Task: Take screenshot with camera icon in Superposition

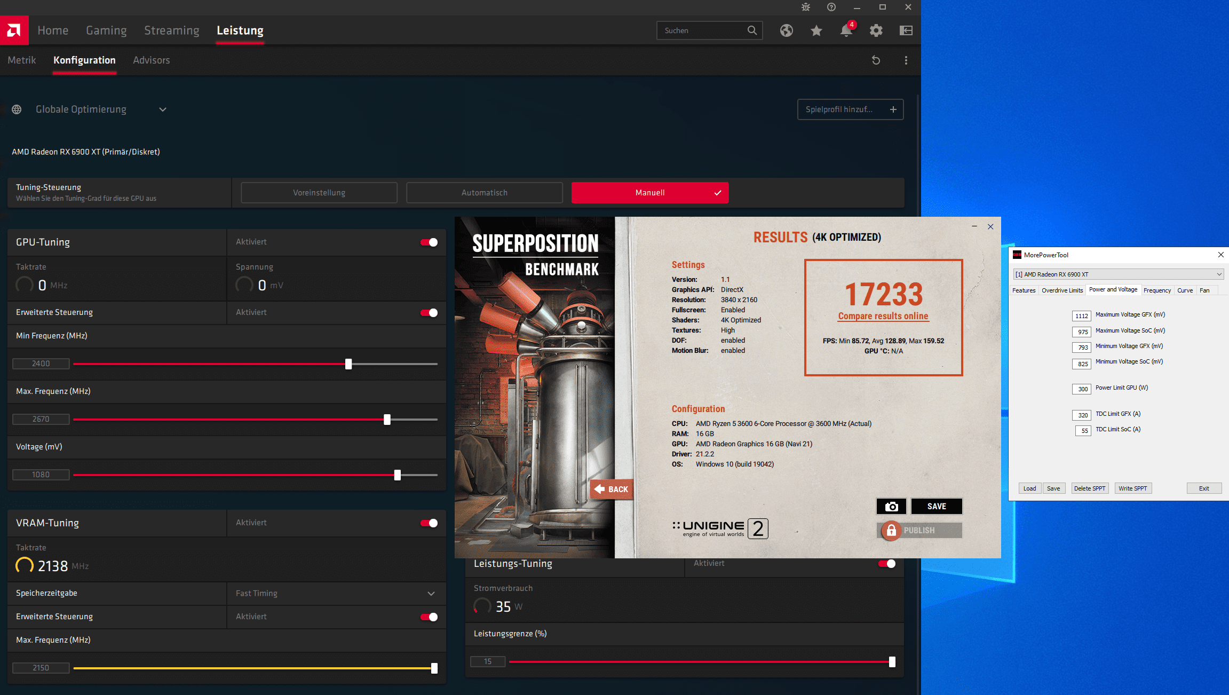Action: (x=891, y=506)
